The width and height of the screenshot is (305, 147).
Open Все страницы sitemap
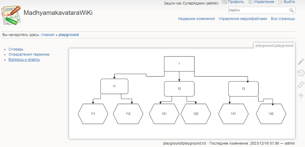point(283,19)
